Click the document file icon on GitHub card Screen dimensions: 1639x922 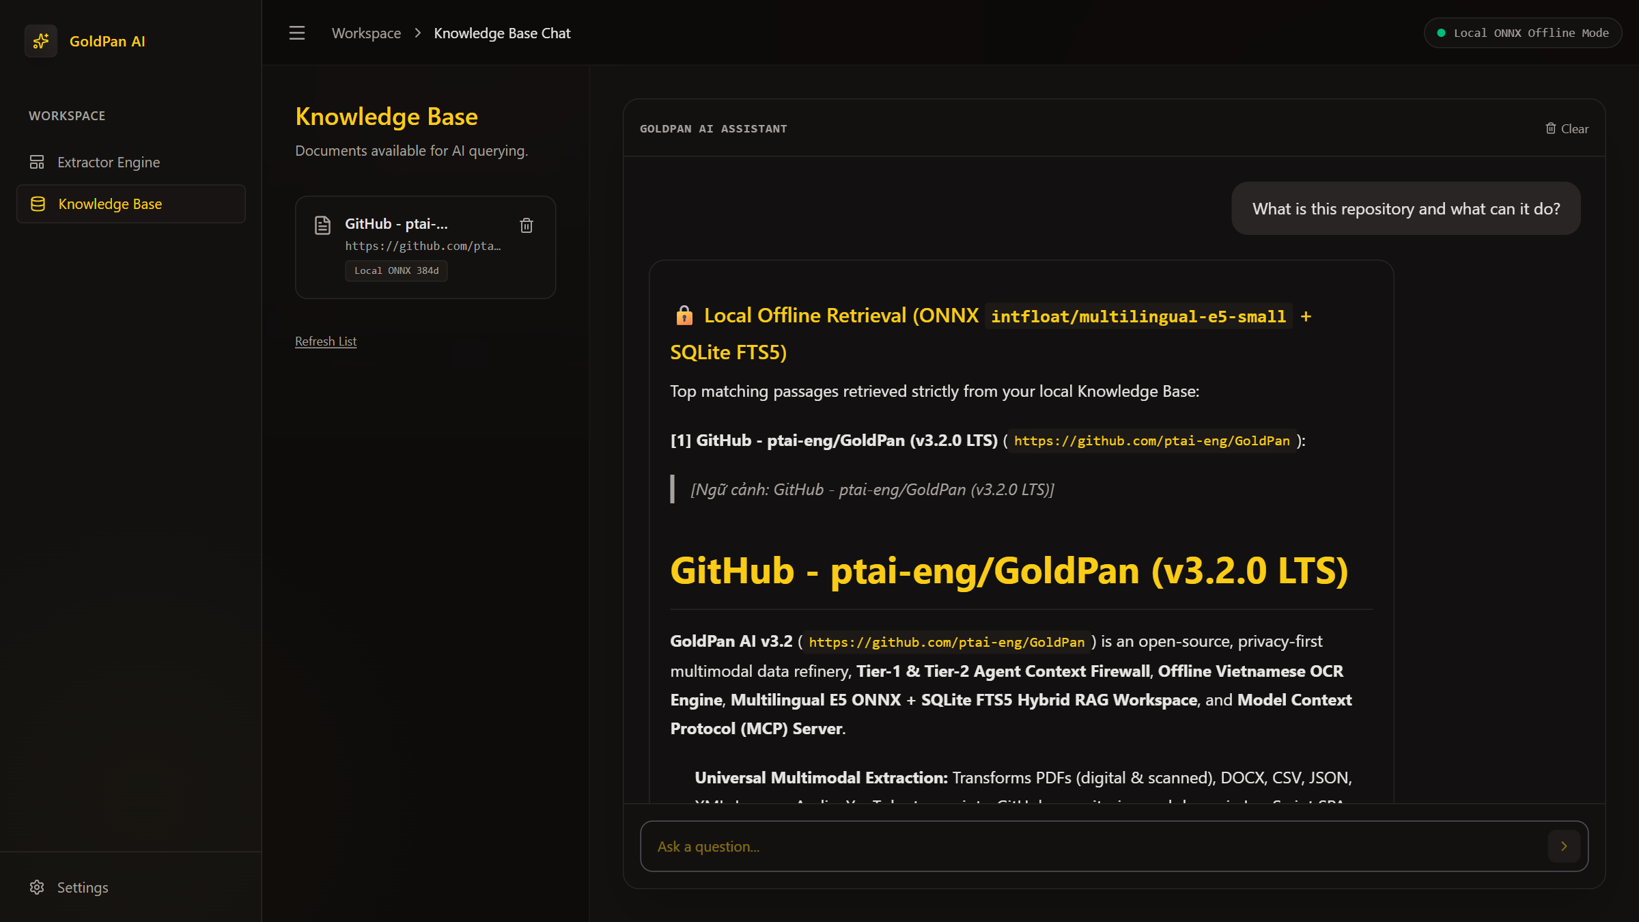322,225
